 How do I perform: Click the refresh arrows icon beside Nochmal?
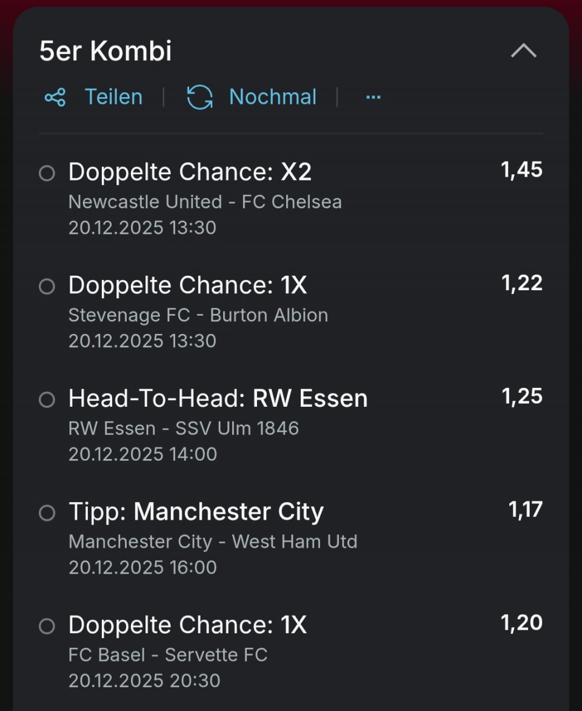[199, 97]
